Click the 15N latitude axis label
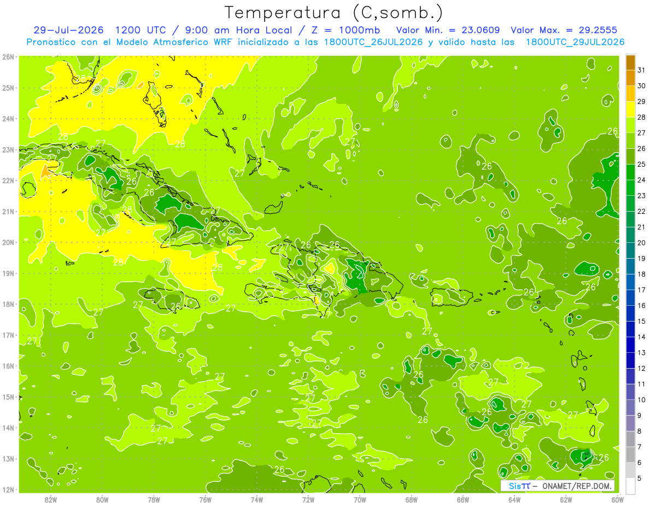 8,397
